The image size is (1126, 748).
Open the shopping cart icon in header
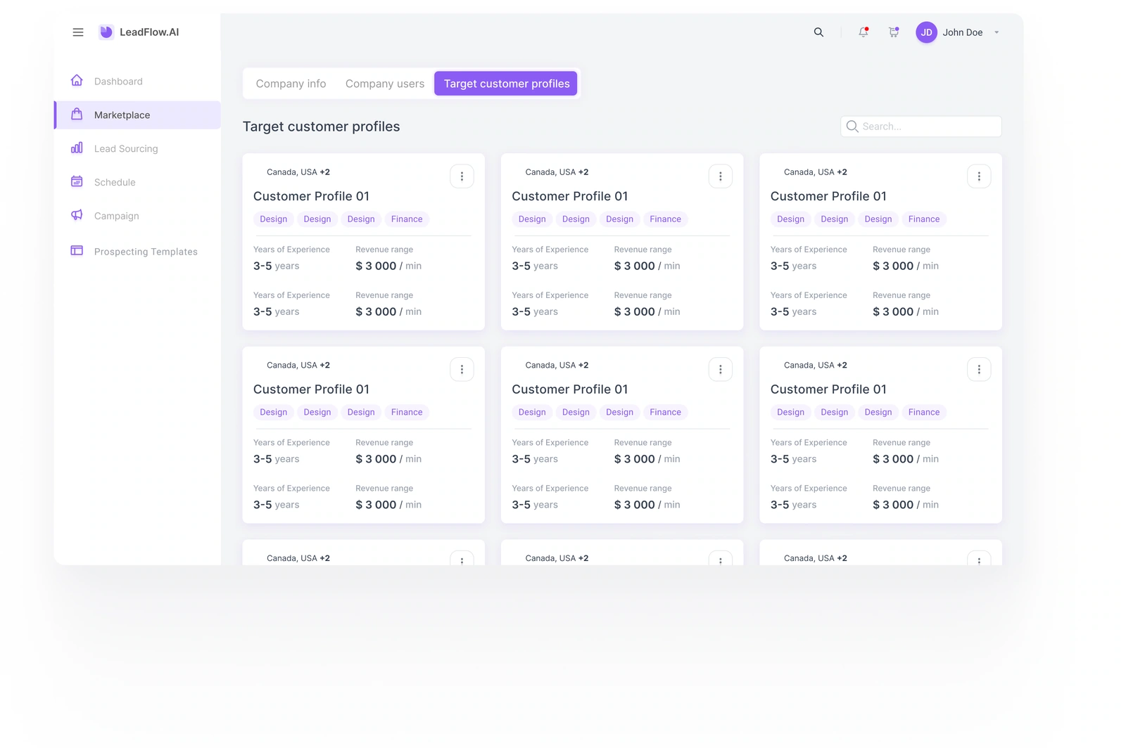pyautogui.click(x=894, y=32)
